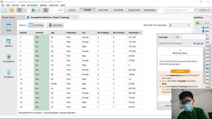
Task: Open the Connections menu
Action: coord(32,5)
